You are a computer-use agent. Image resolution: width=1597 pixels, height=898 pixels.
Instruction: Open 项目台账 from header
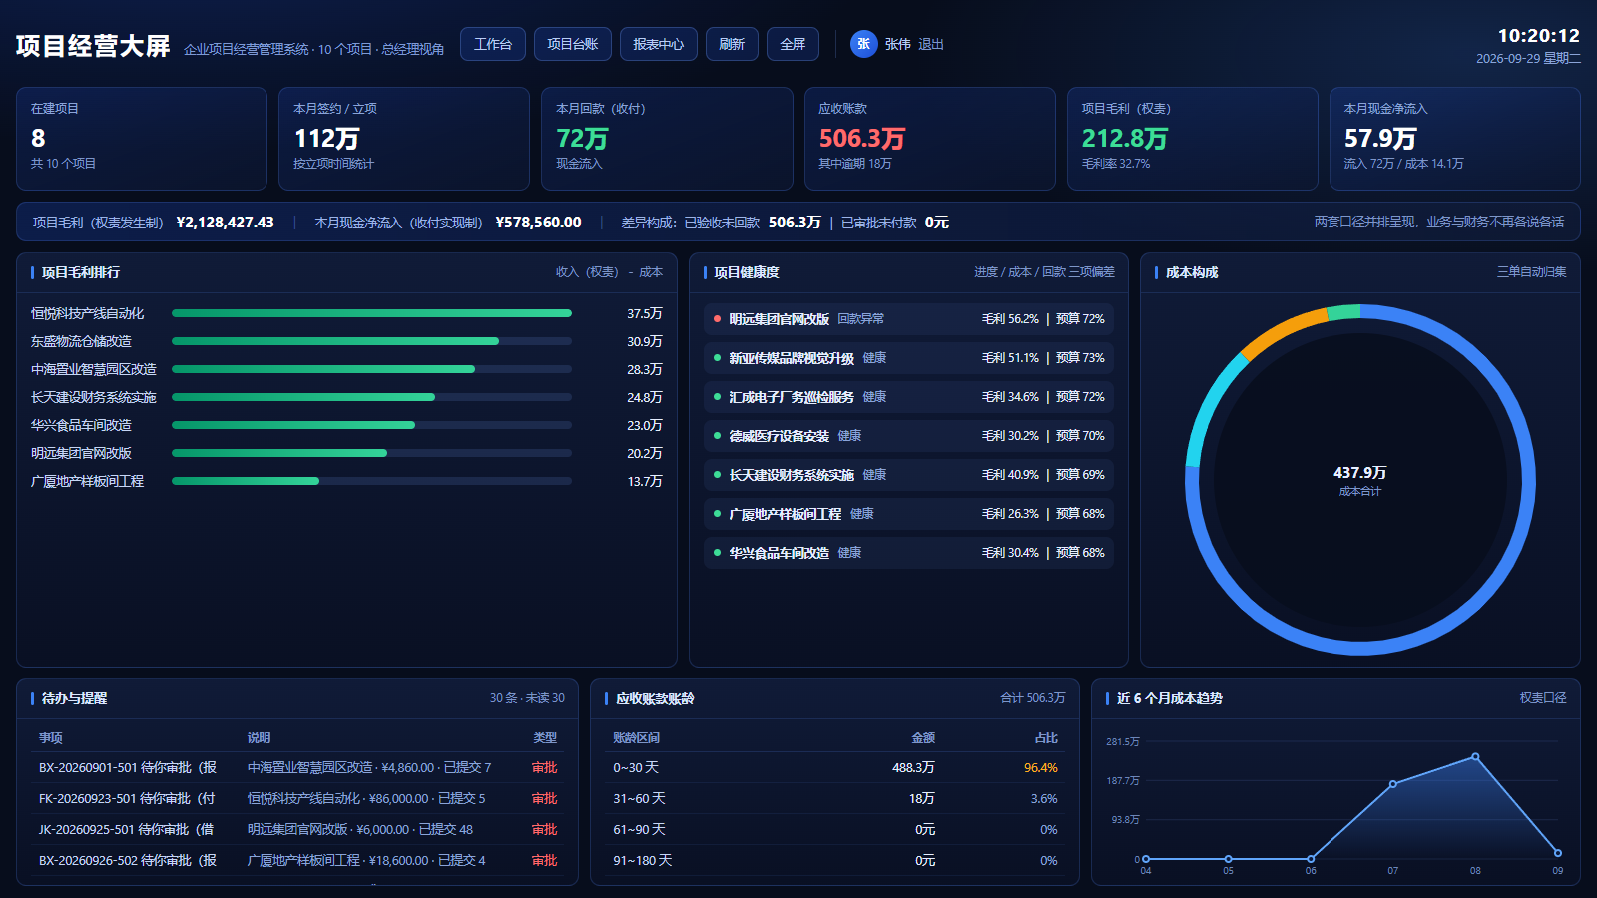pyautogui.click(x=573, y=44)
